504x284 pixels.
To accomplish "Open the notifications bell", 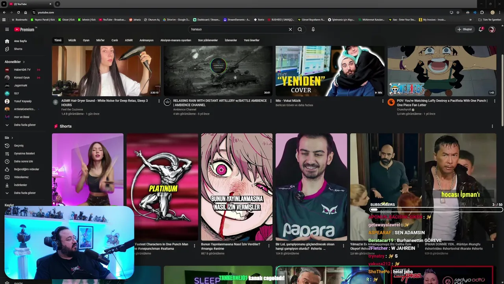I will click(x=481, y=29).
